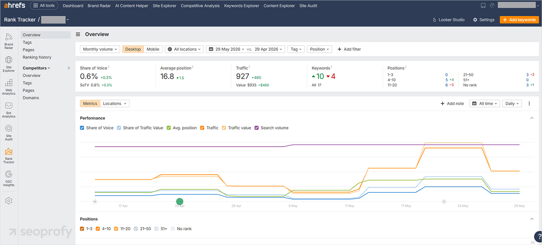Click the Traffic metric info icon

(x=249, y=67)
